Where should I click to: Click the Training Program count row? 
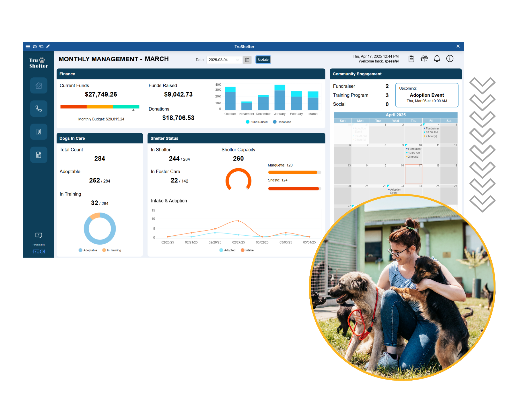click(x=361, y=95)
